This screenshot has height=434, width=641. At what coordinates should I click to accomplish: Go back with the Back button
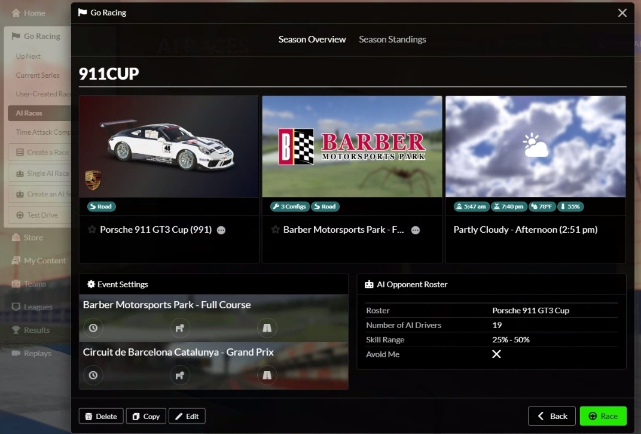click(x=552, y=416)
